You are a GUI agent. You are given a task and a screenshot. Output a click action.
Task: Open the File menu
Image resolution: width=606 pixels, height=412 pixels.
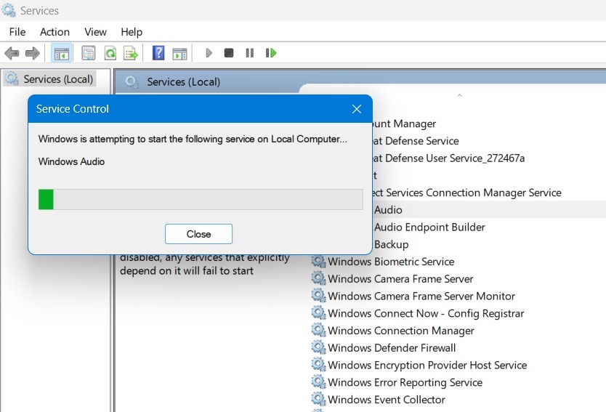click(17, 32)
